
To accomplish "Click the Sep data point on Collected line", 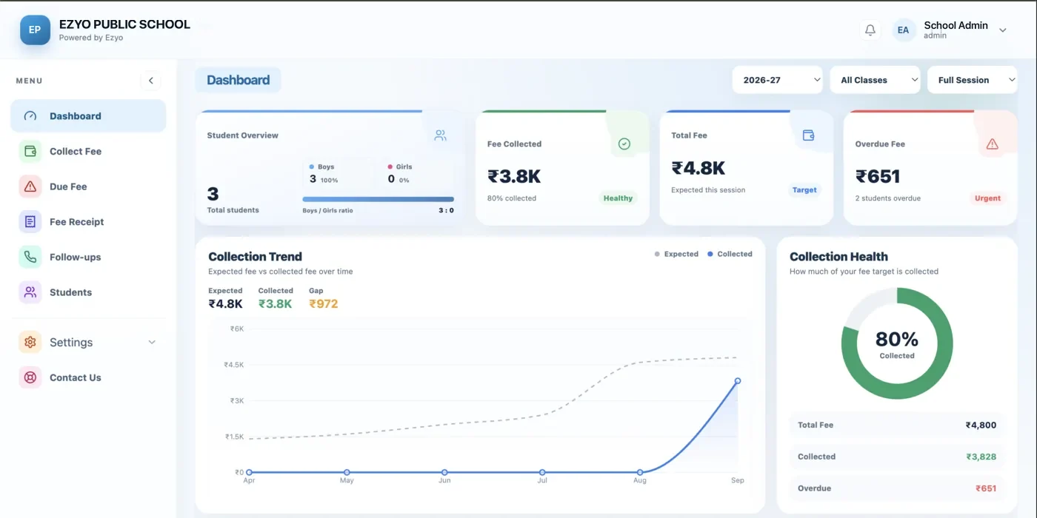I will [x=738, y=381].
